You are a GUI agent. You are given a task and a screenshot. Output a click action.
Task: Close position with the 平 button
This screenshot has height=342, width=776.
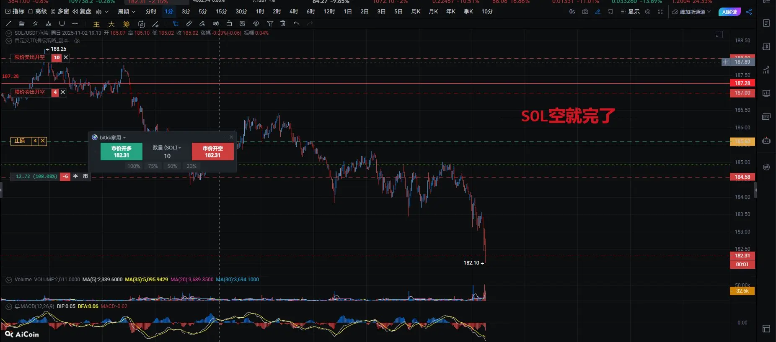[75, 176]
